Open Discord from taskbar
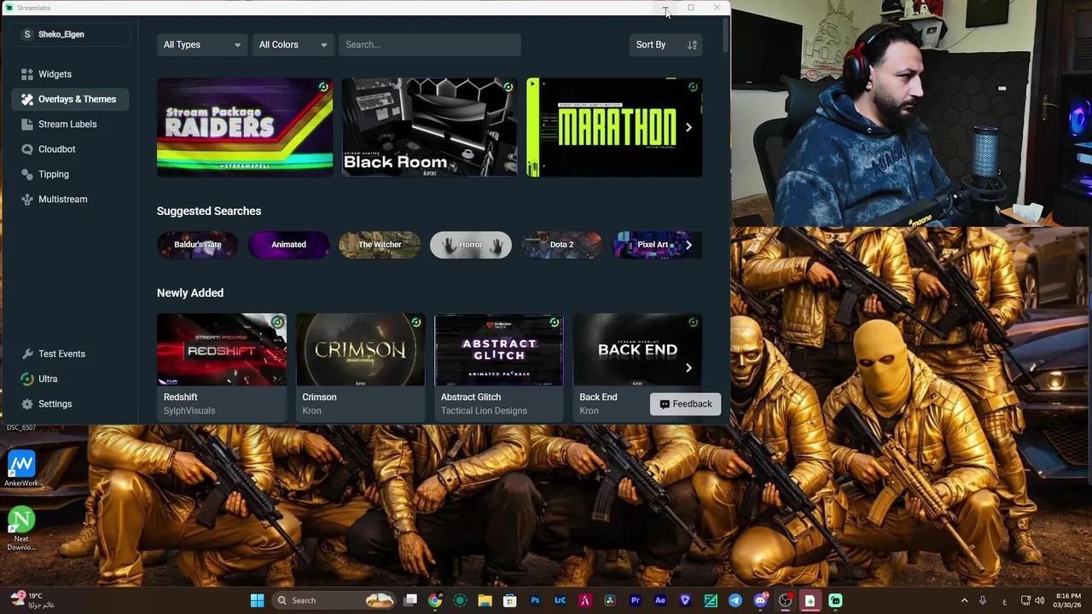This screenshot has width=1092, height=614. tap(760, 600)
